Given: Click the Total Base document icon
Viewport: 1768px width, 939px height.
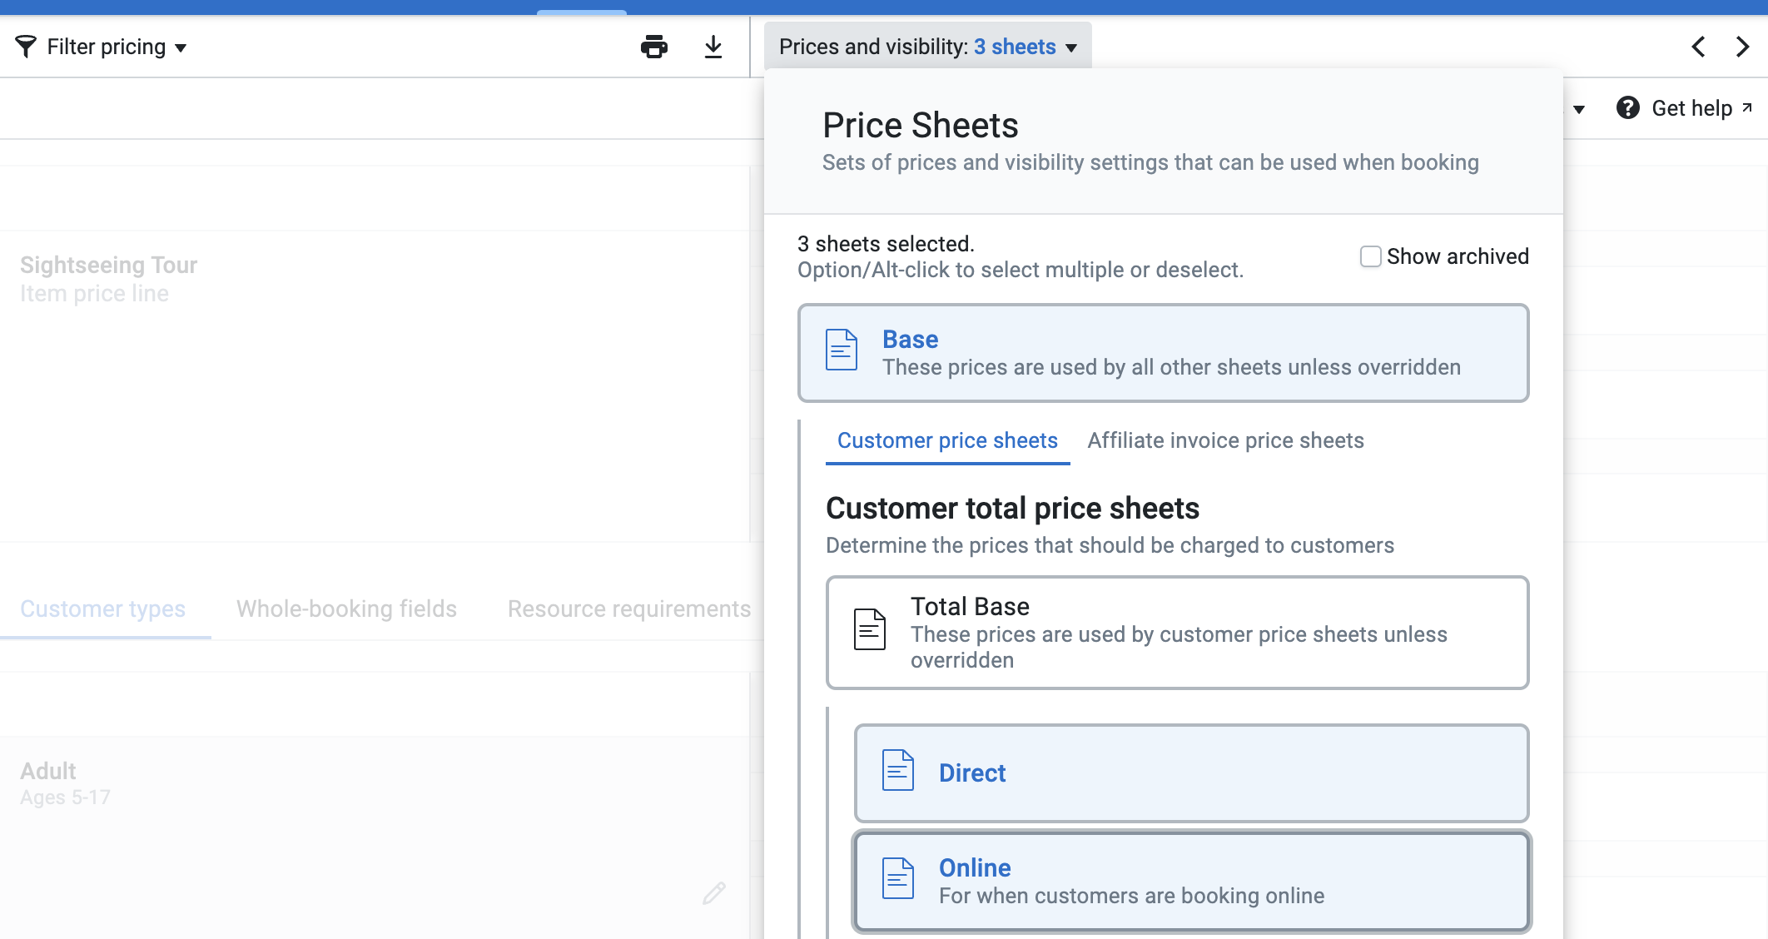Looking at the screenshot, I should (870, 629).
